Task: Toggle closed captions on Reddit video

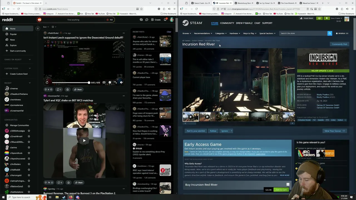Action: point(104,82)
